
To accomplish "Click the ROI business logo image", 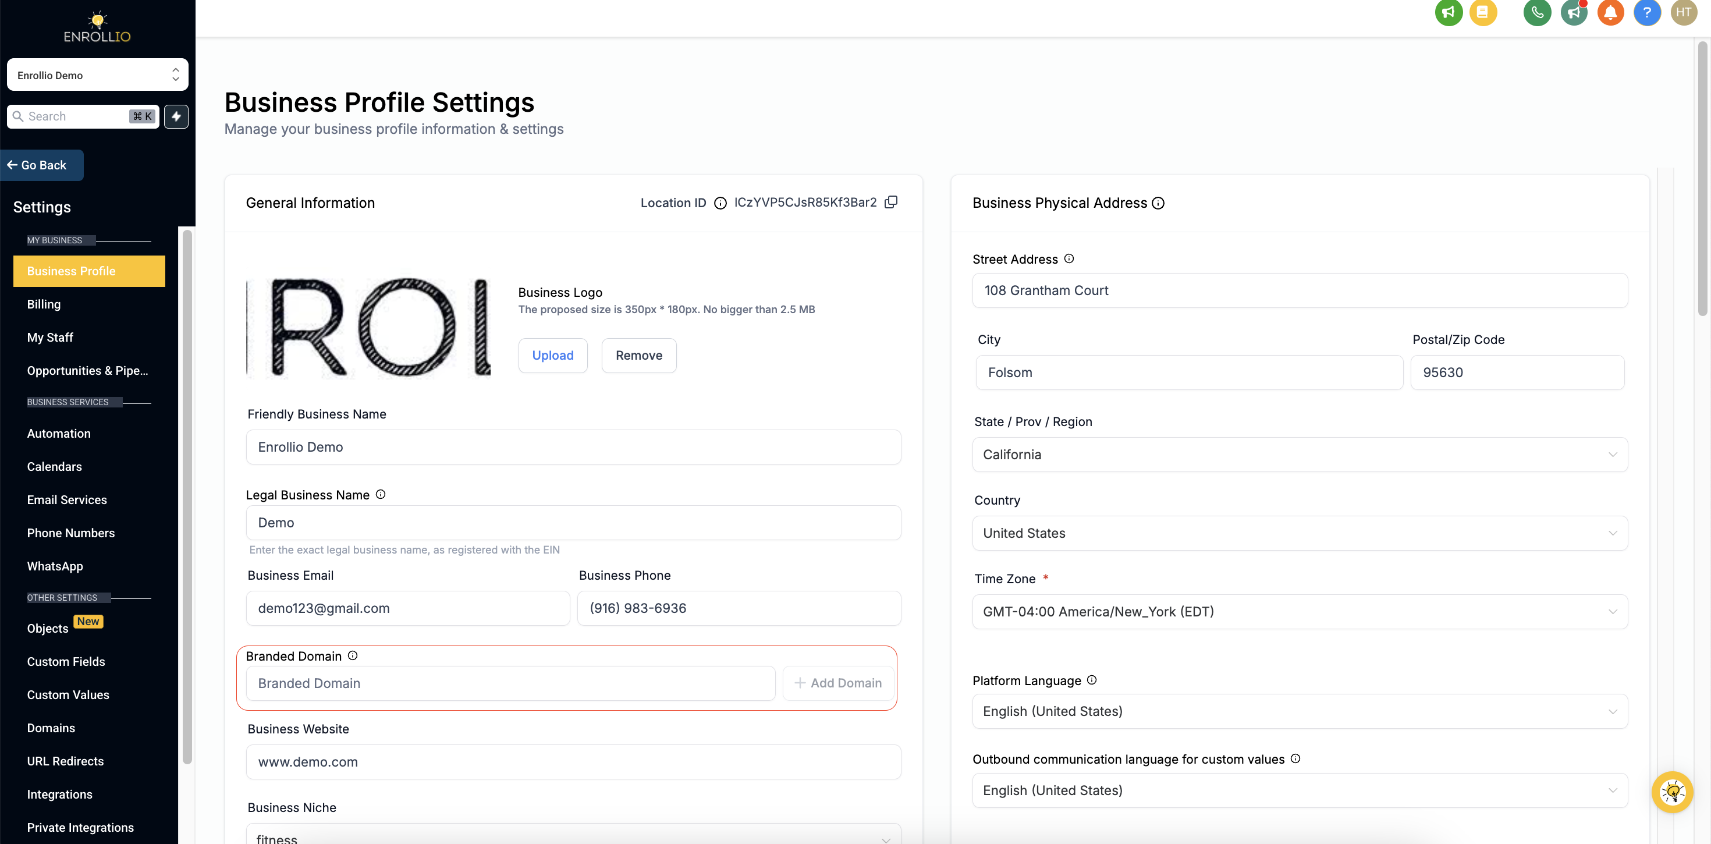I will pyautogui.click(x=368, y=328).
